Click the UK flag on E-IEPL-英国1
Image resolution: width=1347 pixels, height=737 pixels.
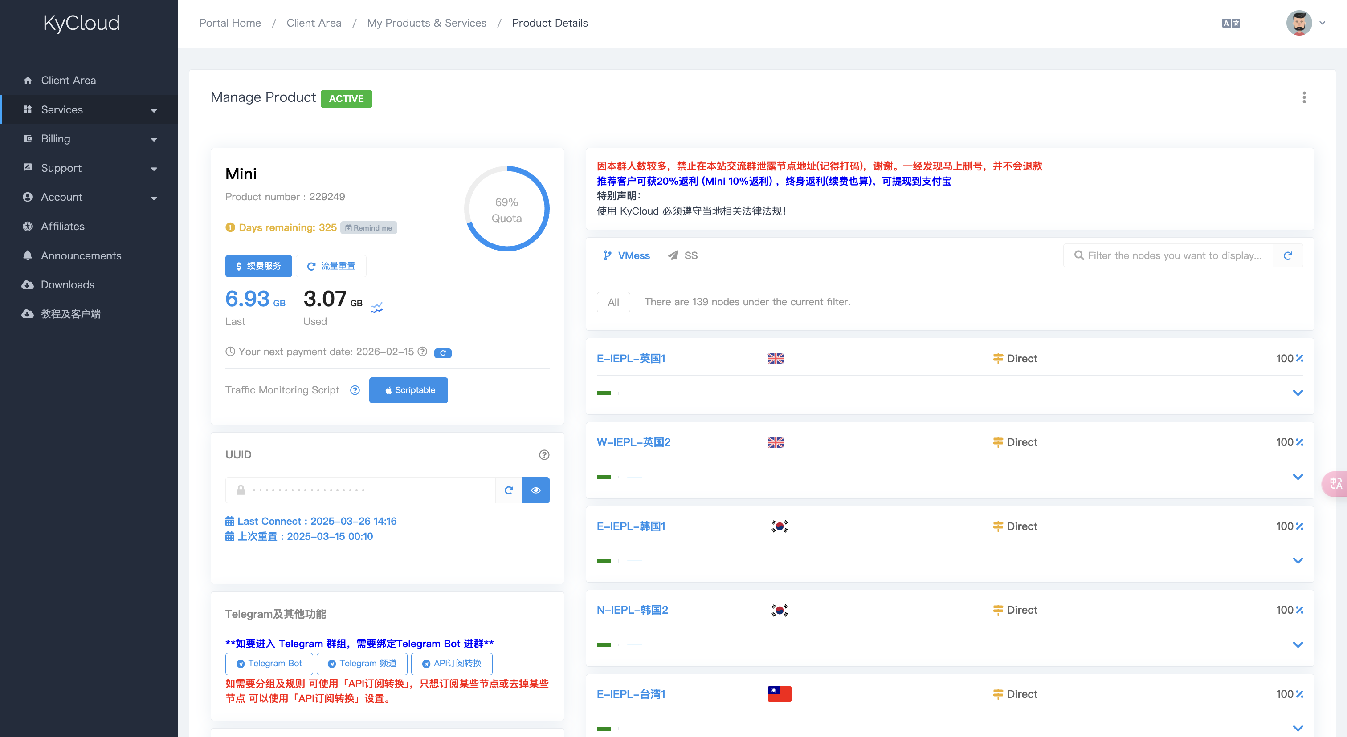point(775,358)
